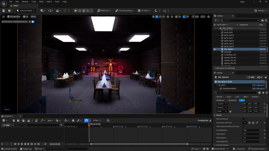Viewport: 269px width, 151px height.
Task: Select the Rendering filter in Details
Action: tap(220, 100)
